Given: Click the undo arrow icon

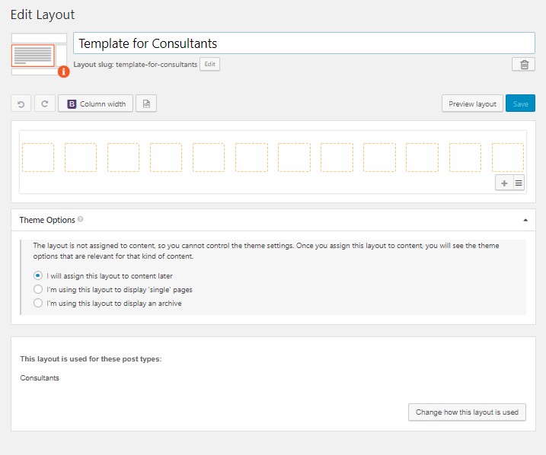Looking at the screenshot, I should coord(21,103).
